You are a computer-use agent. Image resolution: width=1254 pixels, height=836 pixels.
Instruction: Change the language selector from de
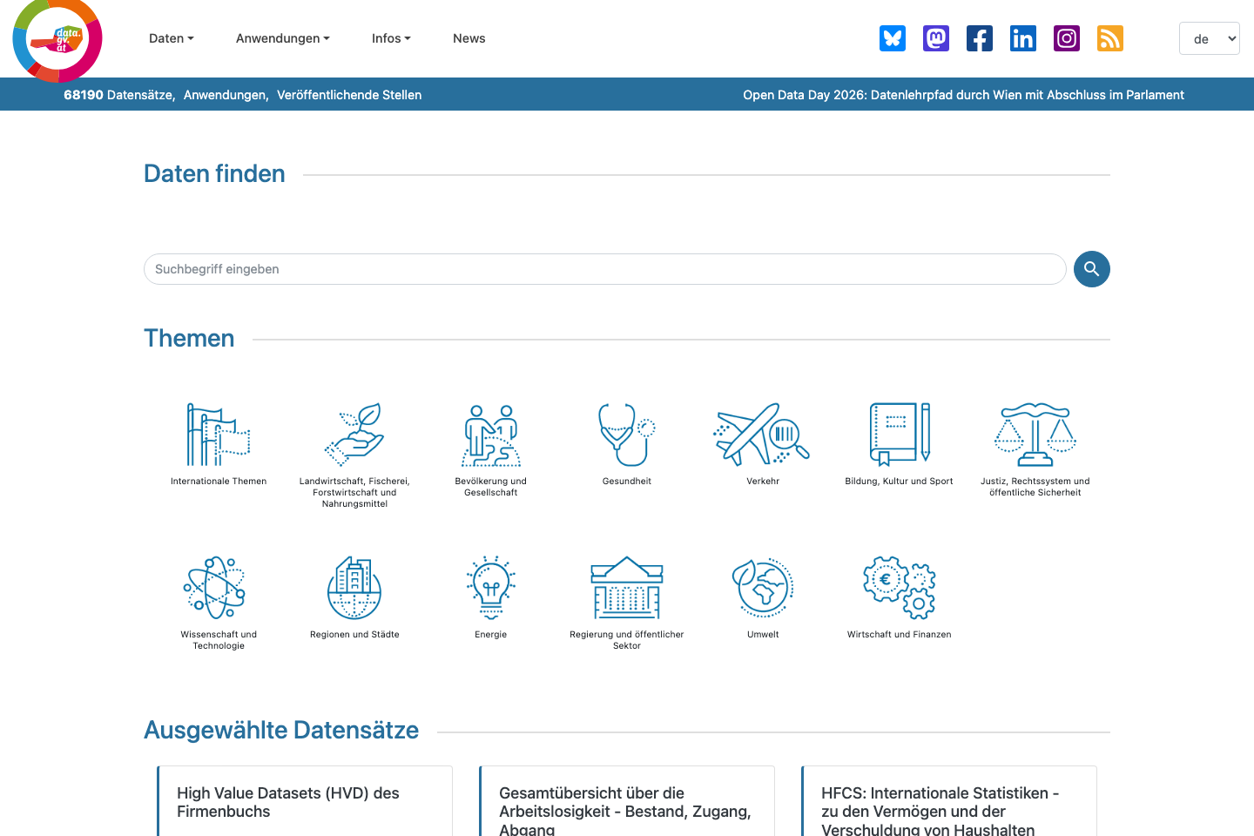(1209, 38)
